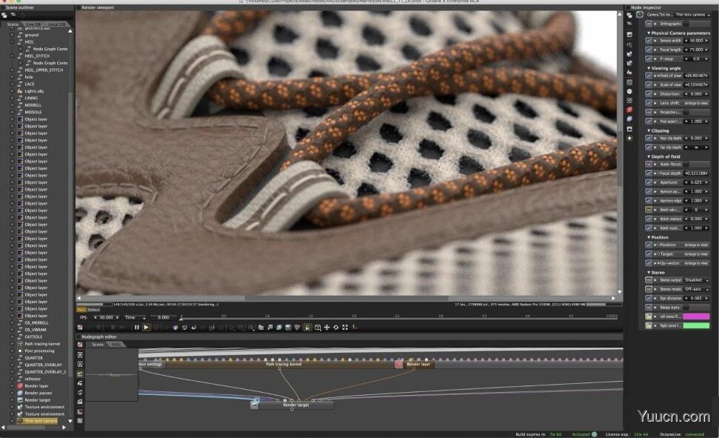Click the DeMain render pass button

(x=93, y=310)
